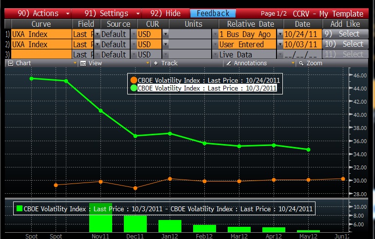The image size is (375, 239).
Task: Click Select button numbered 11
Action: coord(345,55)
